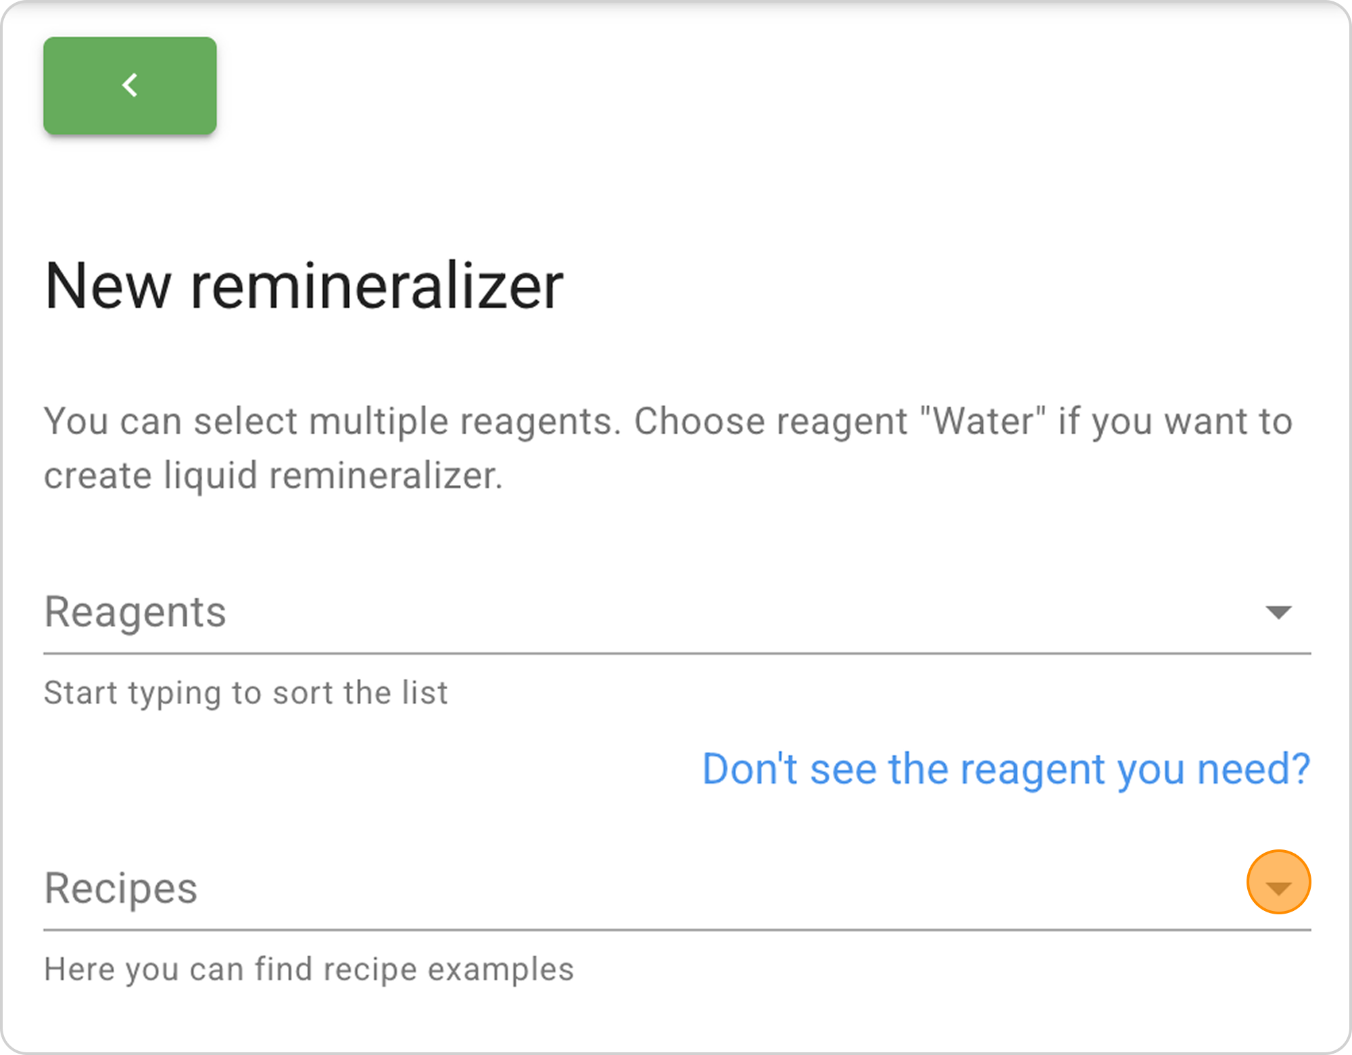The height and width of the screenshot is (1055, 1352).
Task: Click the back chevron icon
Action: (130, 85)
